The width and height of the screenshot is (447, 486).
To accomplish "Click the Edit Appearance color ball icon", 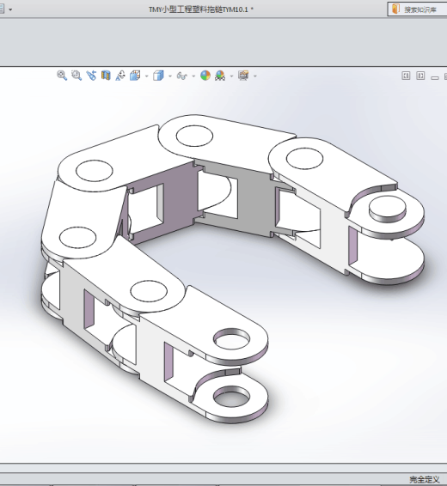I will (205, 76).
